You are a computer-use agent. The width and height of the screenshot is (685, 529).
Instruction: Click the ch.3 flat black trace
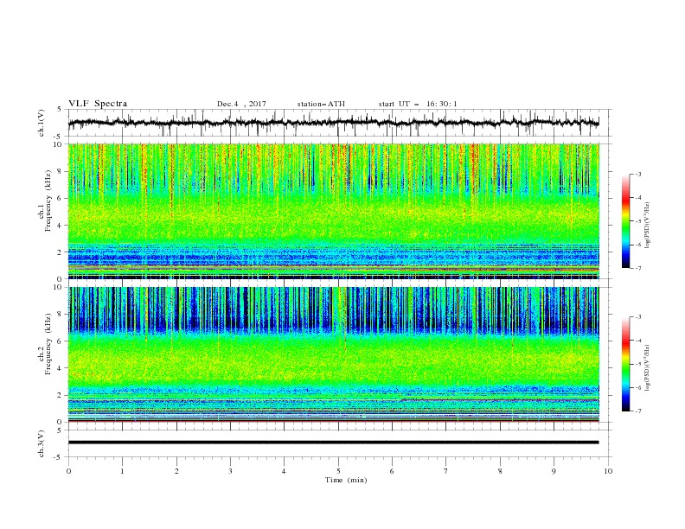[333, 443]
